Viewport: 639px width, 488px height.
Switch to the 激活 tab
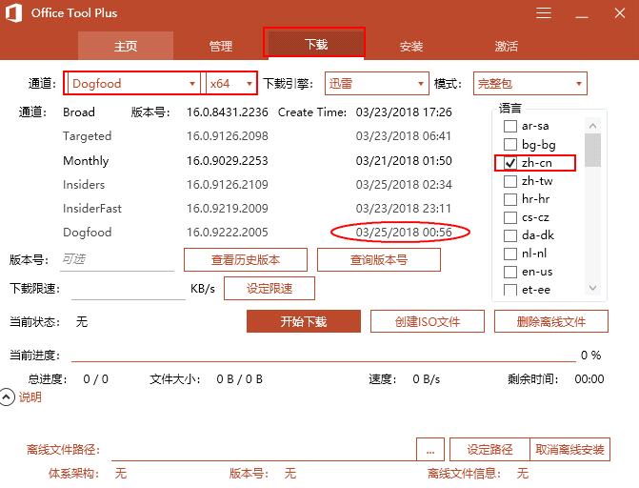506,46
